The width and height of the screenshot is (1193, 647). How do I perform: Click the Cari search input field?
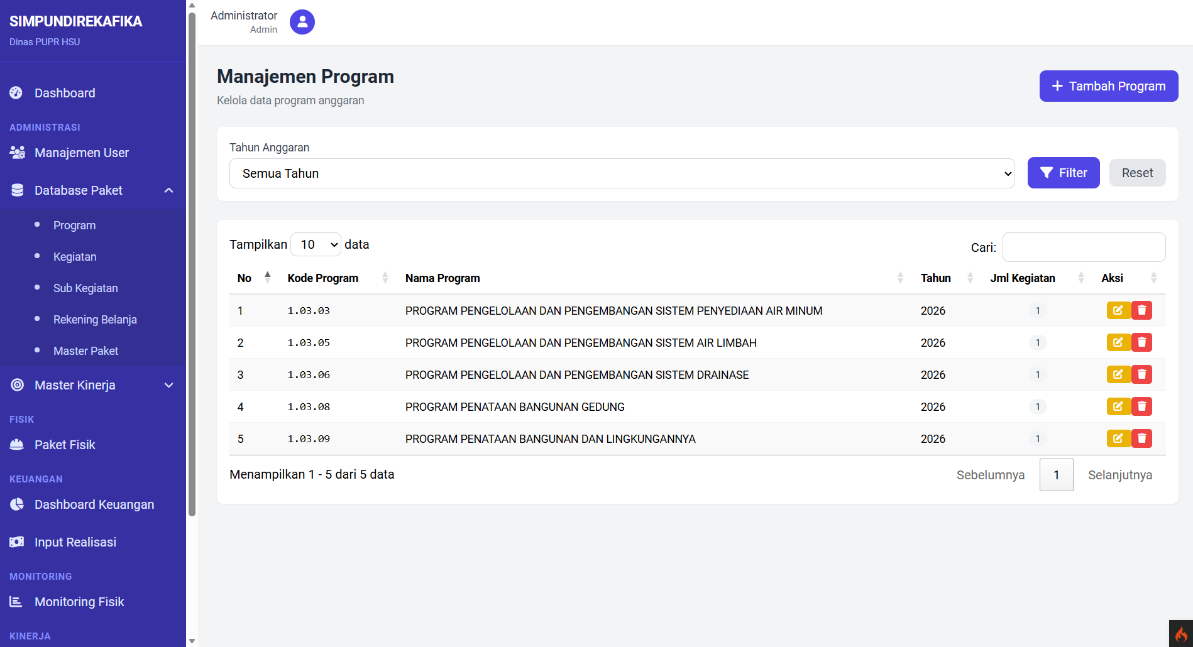click(1084, 247)
